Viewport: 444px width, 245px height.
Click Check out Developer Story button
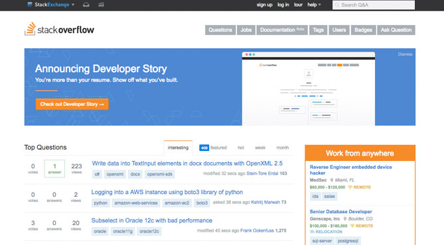click(x=72, y=104)
